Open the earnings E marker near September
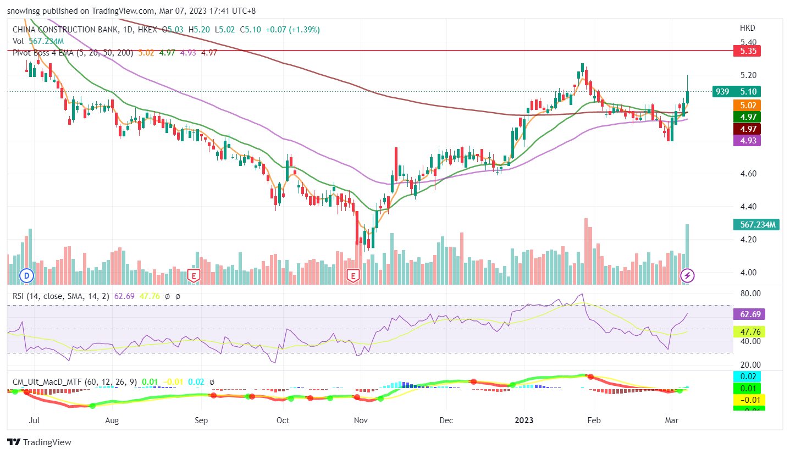 pos(193,275)
